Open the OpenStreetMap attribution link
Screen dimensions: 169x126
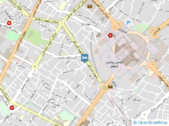(x=151, y=123)
